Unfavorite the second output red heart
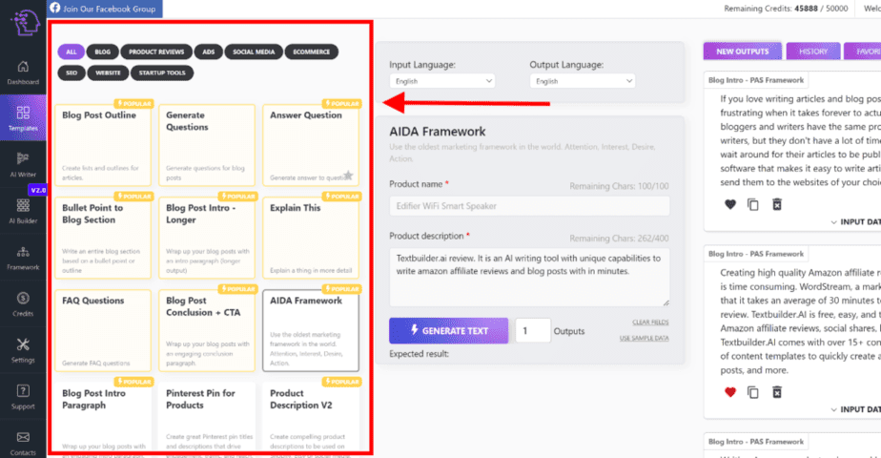Screen dimensions: 881x458 point(729,392)
